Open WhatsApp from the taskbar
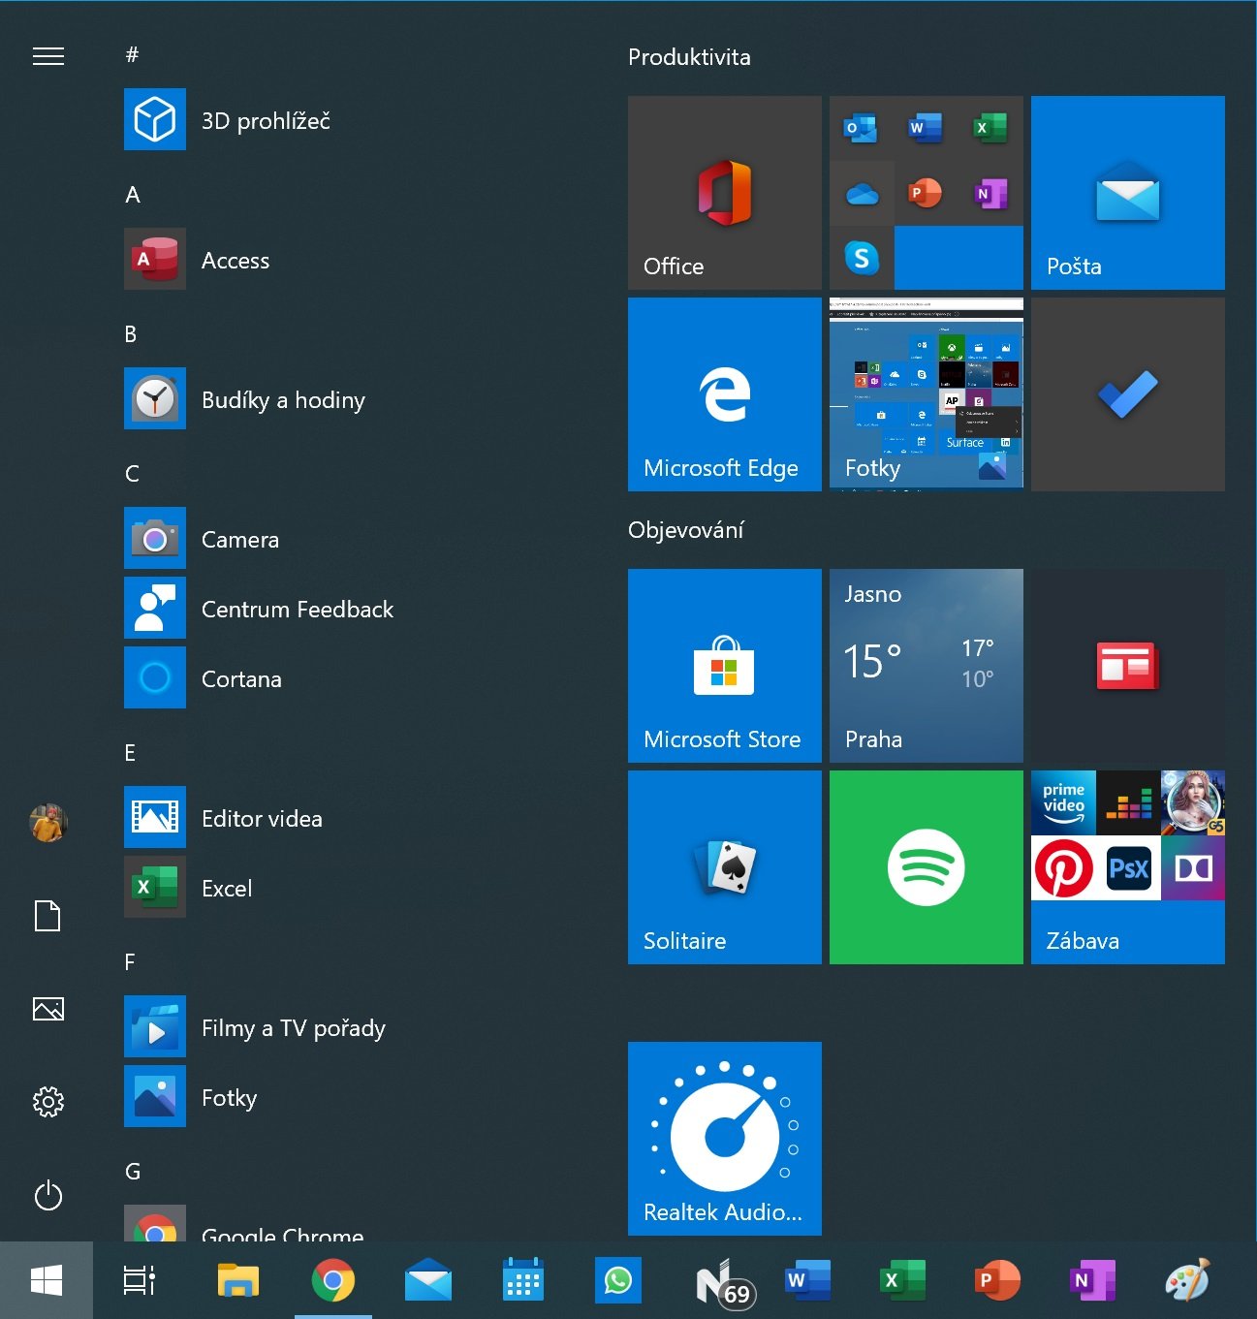The height and width of the screenshot is (1319, 1257). click(x=617, y=1280)
